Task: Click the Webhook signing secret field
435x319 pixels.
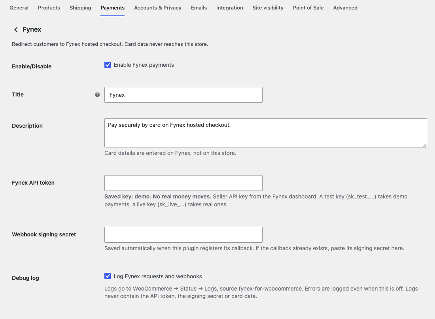Action: coord(183,235)
